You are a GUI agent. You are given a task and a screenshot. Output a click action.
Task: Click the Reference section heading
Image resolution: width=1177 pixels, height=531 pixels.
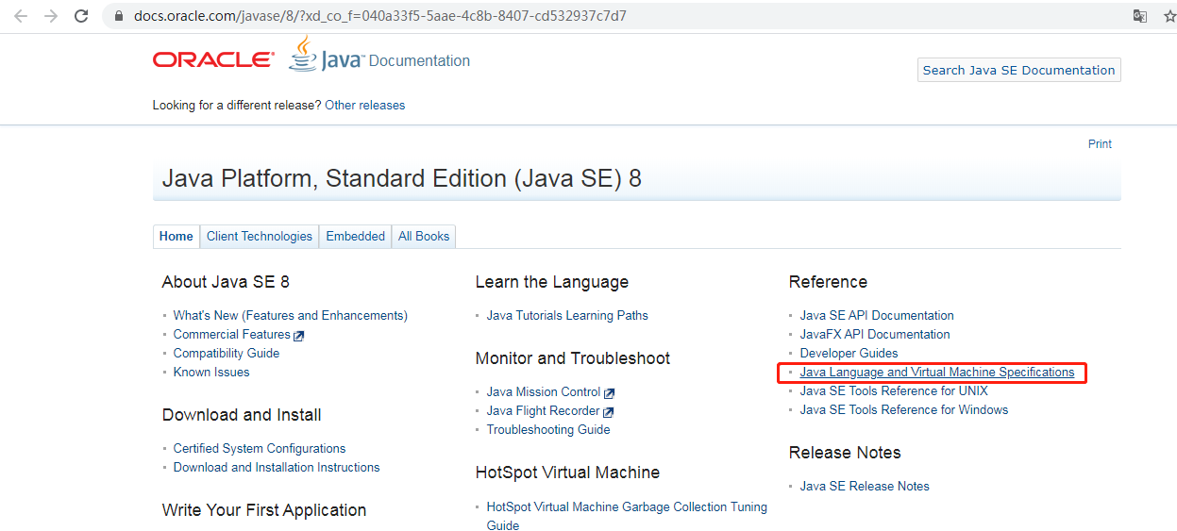click(828, 282)
